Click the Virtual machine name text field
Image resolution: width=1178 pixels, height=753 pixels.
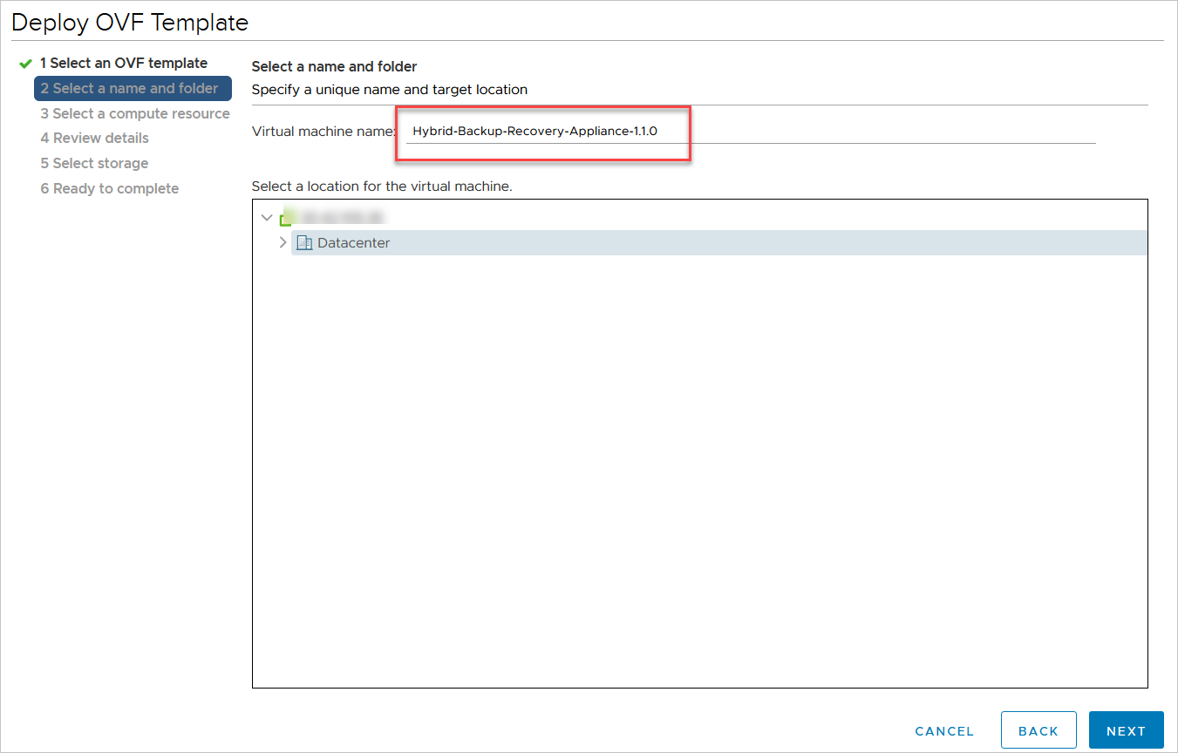(x=750, y=132)
